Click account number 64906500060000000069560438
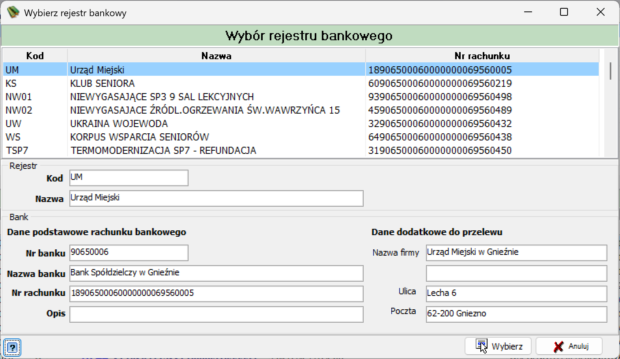The height and width of the screenshot is (359, 620). pos(440,137)
